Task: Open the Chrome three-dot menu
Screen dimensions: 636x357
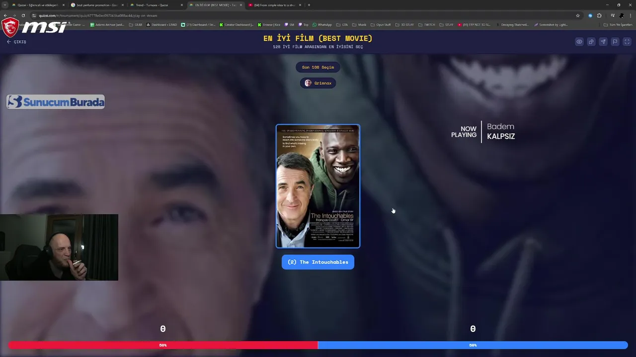Action: 630,15
